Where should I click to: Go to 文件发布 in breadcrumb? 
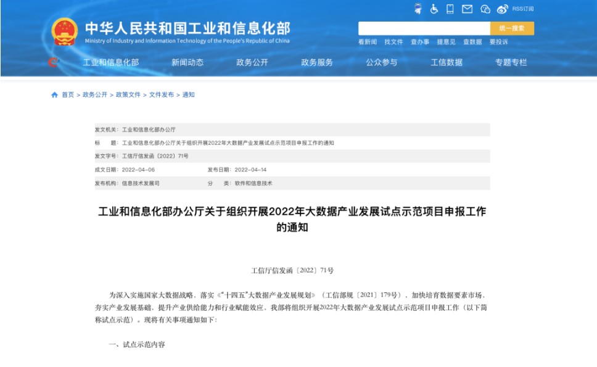tap(161, 95)
